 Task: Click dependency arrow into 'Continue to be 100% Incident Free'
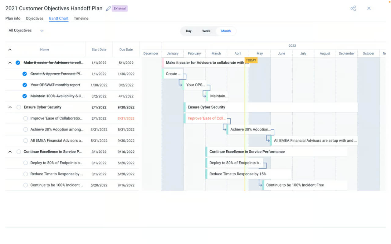[x=261, y=185]
